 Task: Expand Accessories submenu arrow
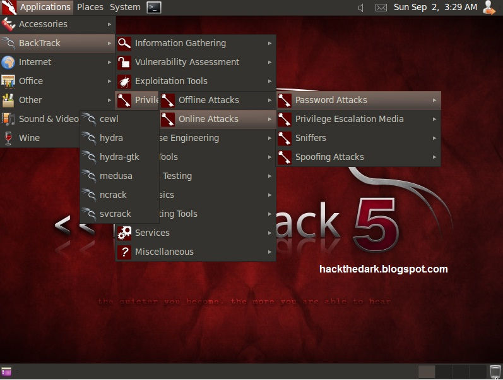point(109,24)
